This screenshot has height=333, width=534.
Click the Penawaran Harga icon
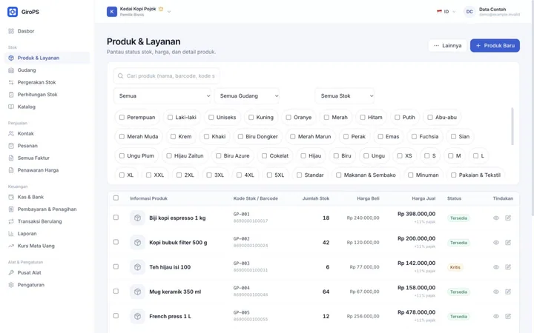11,170
